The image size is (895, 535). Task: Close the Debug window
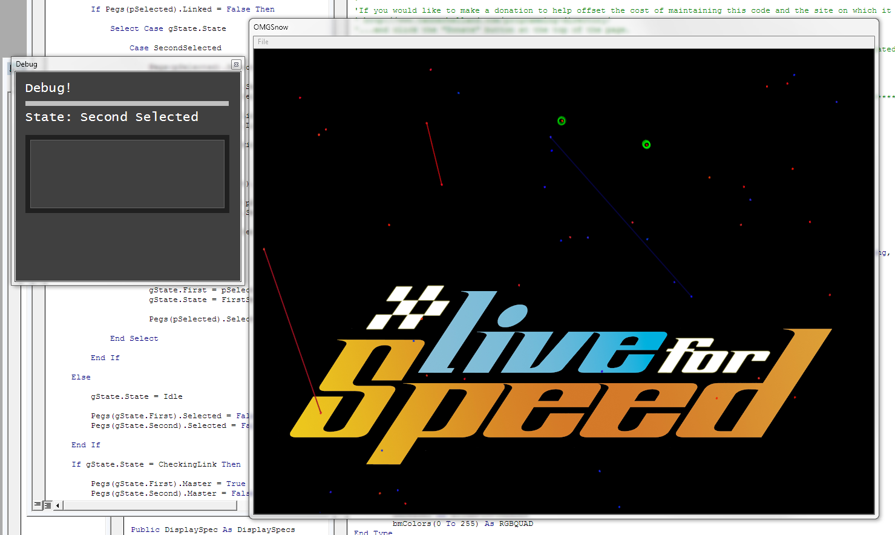[236, 64]
